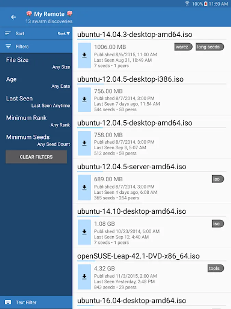
Task: Open openSUSE-Leap-42.1-DVD-x86_64.iso title
Action: [x=138, y=256]
